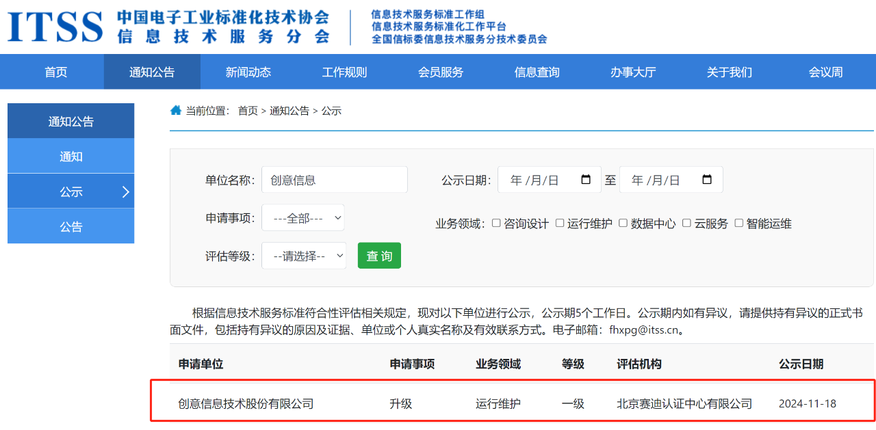Screen dimensions: 876x430
Task: Click 公示 at the end of the breadcrumb
Action: (331, 111)
